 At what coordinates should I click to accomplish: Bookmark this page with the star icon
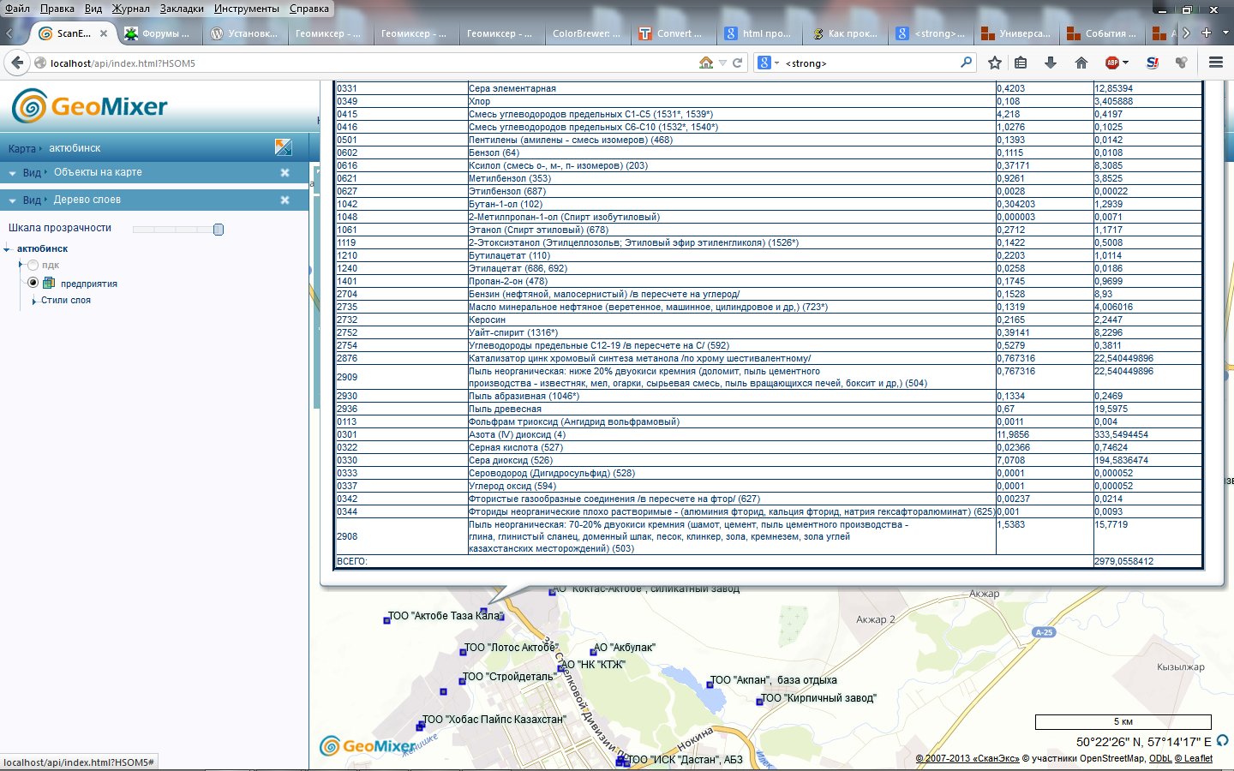coord(994,63)
